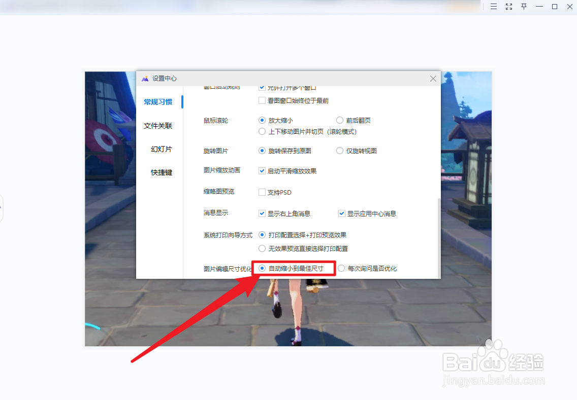Close the settings center dialog

(433, 79)
